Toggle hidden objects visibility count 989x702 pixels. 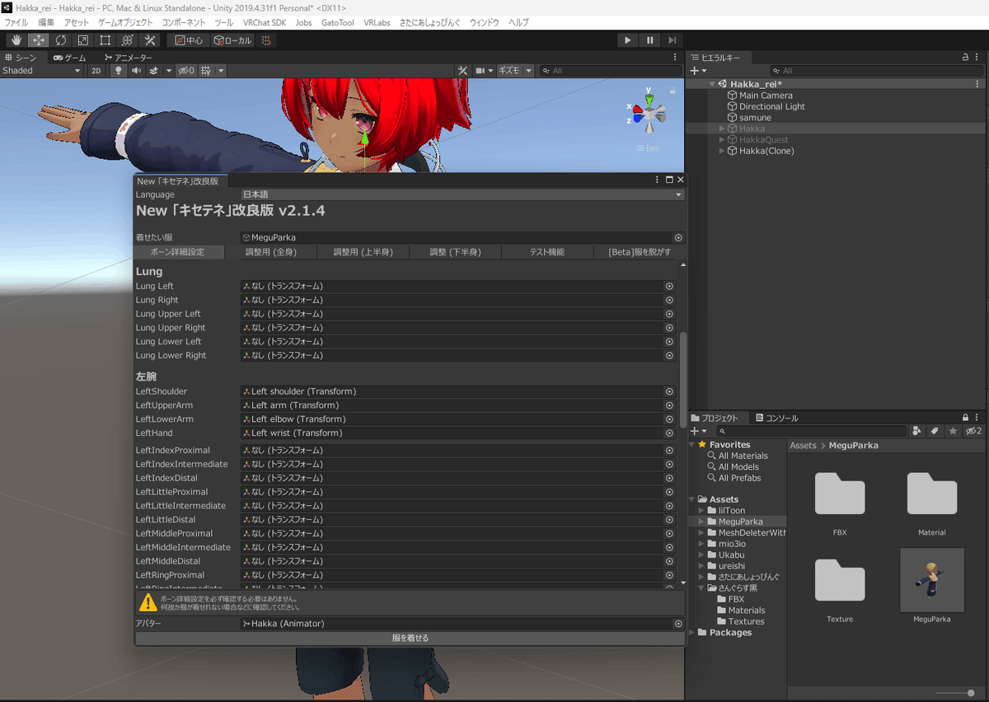click(187, 71)
